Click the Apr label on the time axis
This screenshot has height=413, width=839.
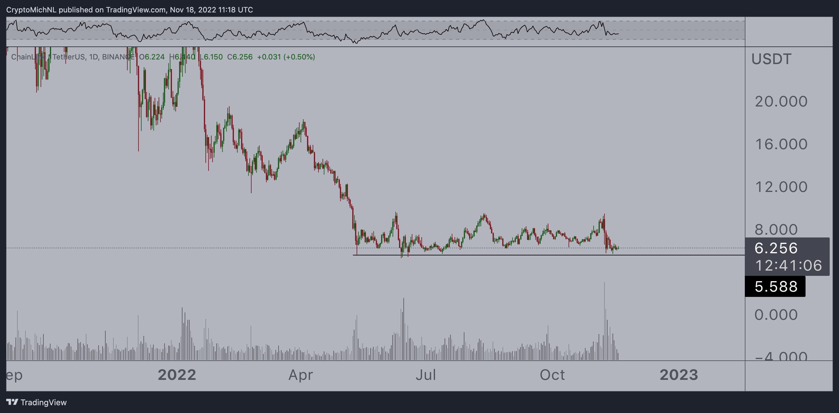[301, 375]
